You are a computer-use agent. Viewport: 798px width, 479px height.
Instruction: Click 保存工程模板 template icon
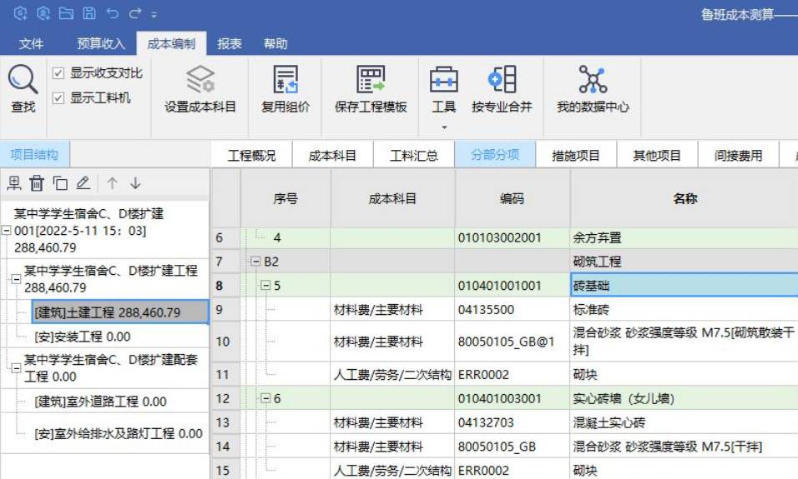371,79
